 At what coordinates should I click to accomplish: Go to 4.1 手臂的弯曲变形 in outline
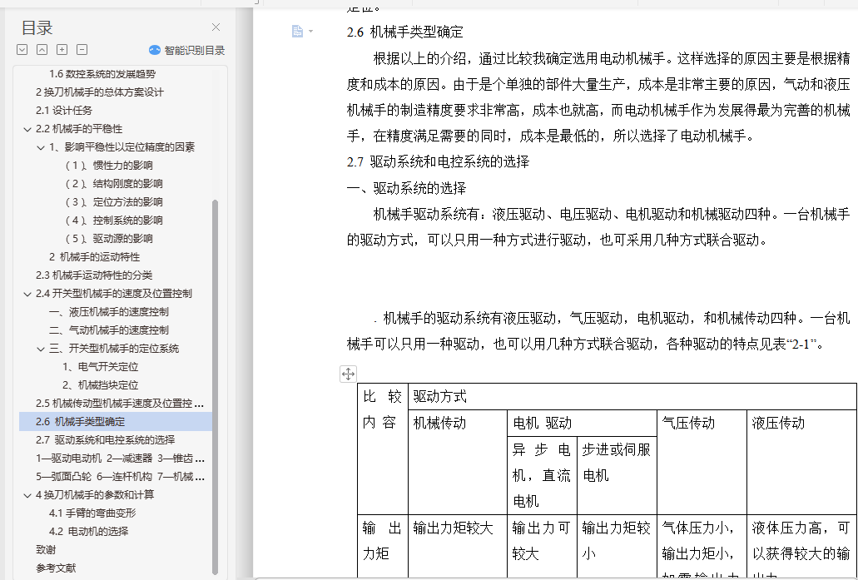92,513
